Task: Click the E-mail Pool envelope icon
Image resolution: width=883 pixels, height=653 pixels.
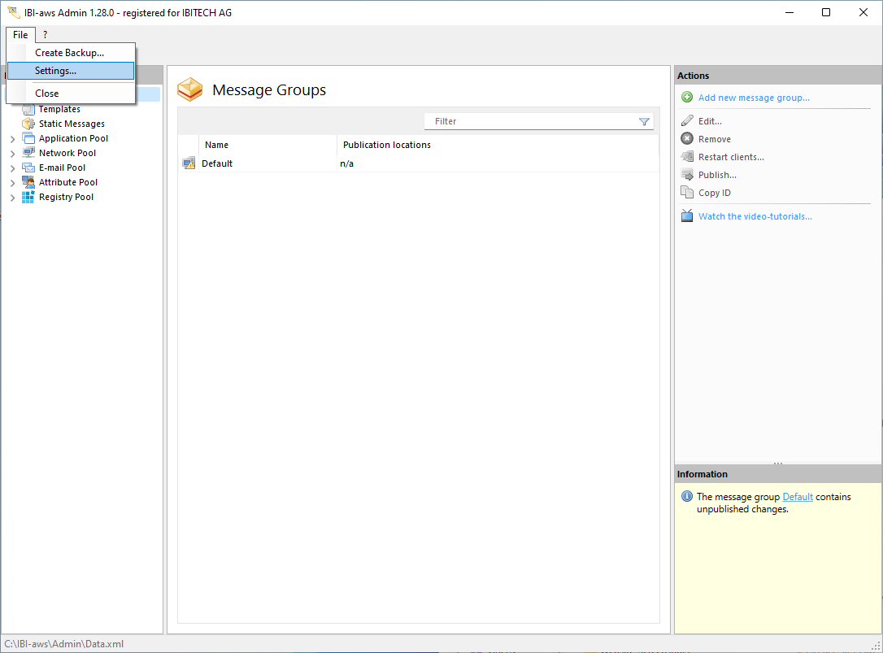Action: tap(28, 168)
